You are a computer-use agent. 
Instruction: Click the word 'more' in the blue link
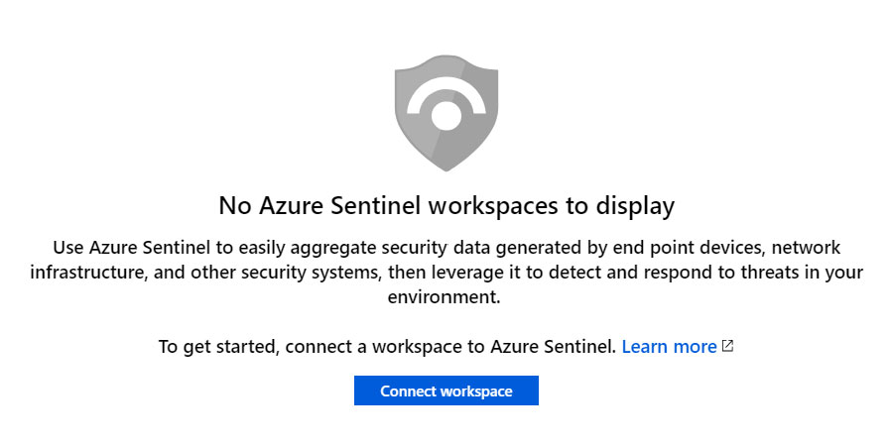click(x=691, y=347)
